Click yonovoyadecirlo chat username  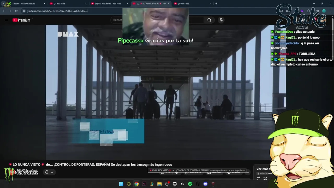point(287,43)
